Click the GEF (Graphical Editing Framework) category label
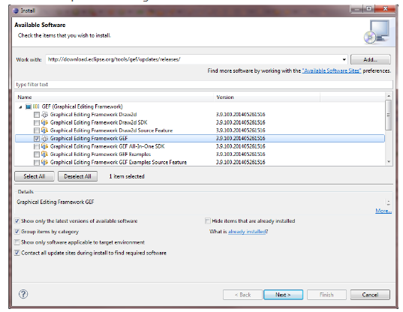 pos(83,106)
